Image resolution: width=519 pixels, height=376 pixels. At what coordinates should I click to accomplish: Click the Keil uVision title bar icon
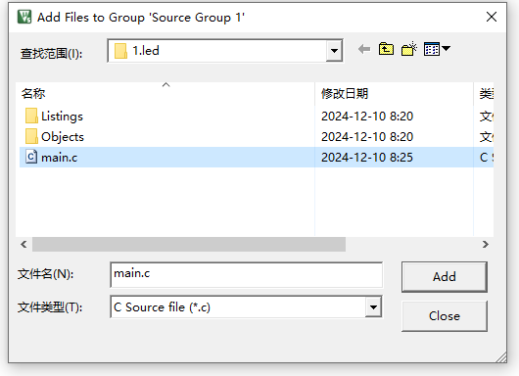[24, 17]
